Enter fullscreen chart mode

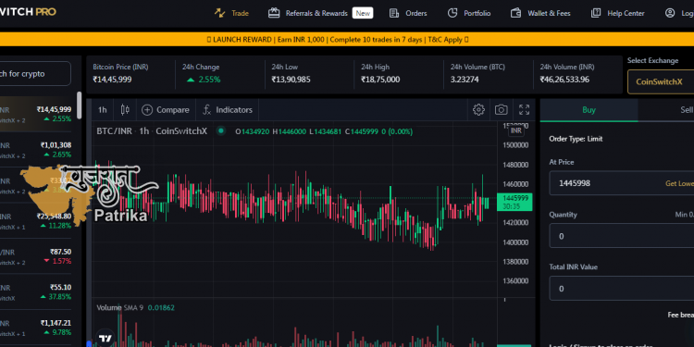524,110
